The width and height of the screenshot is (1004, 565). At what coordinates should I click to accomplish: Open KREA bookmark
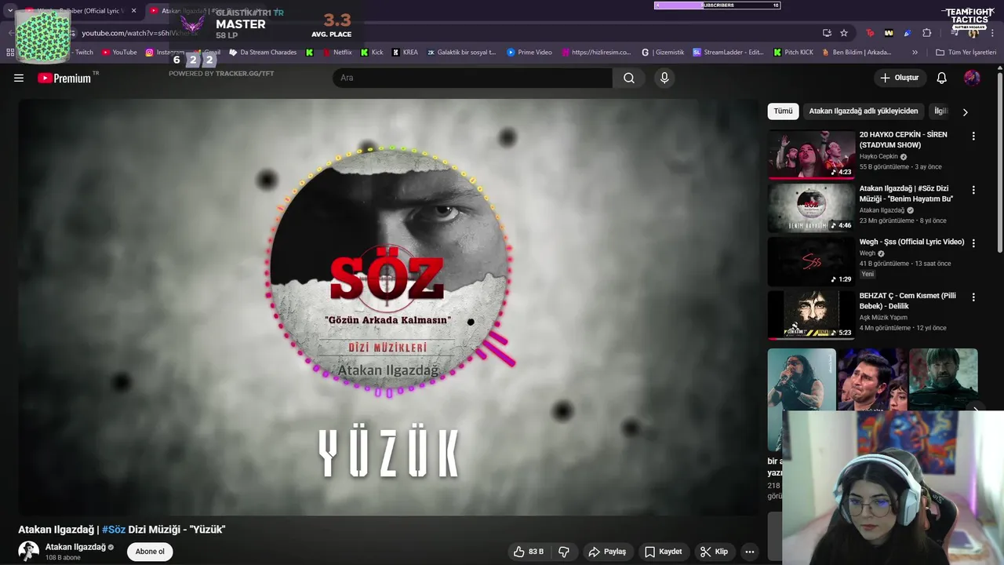[x=405, y=53]
